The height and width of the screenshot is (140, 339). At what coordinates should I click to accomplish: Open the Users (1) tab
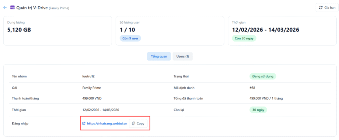[182, 57]
